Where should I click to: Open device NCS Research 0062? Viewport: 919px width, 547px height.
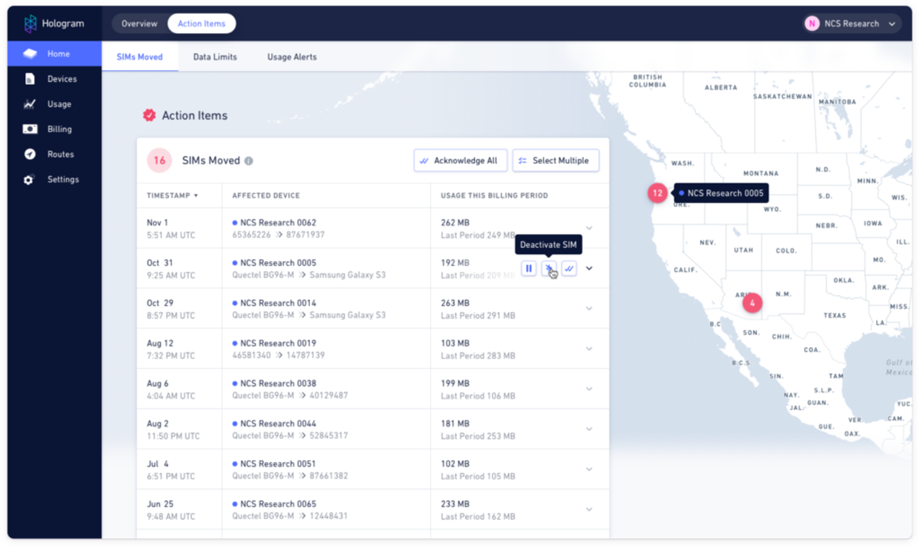[278, 223]
